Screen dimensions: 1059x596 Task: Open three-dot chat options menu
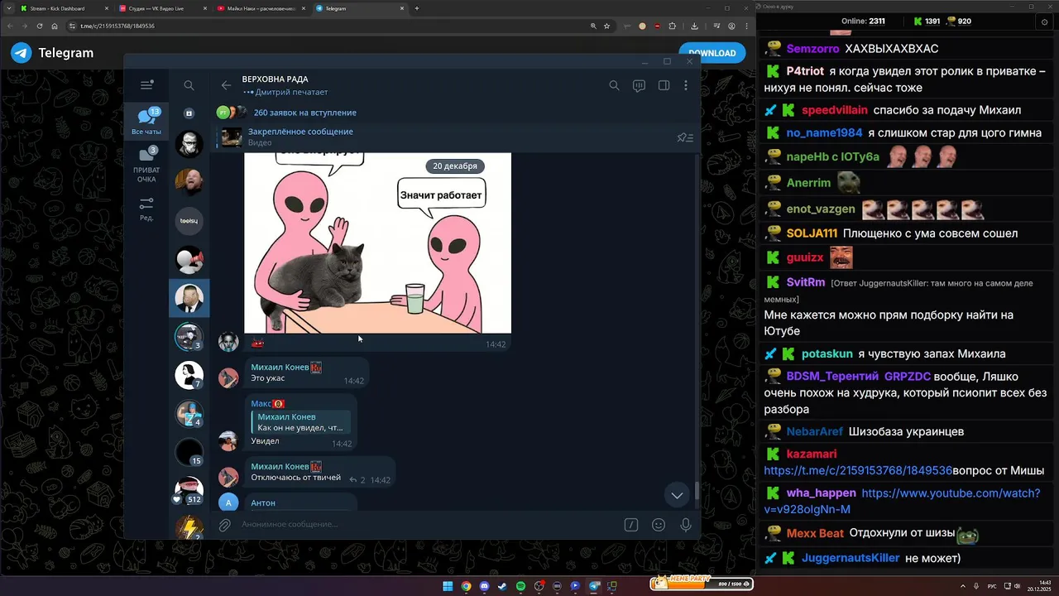pos(686,85)
